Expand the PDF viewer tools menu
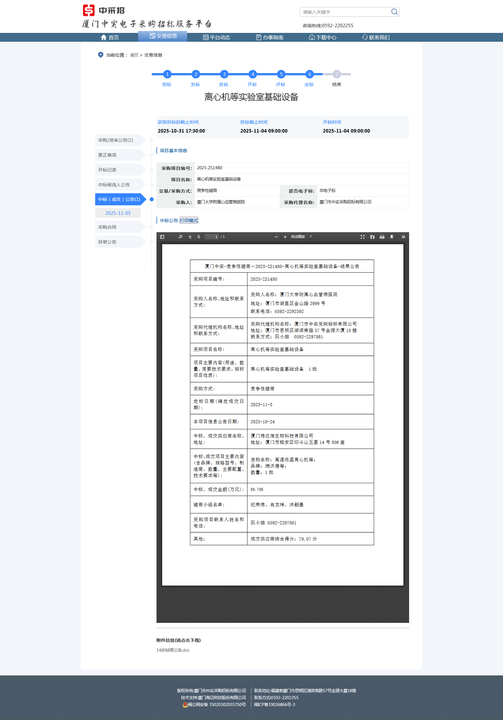Screen dimensions: 503x720 tap(403, 237)
